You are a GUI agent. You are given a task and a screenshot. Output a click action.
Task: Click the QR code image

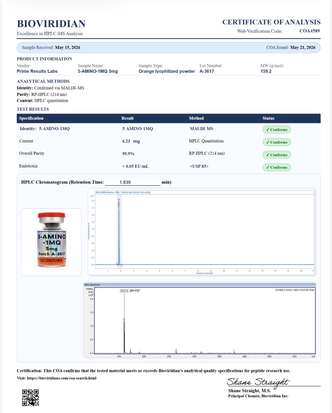tap(30, 398)
